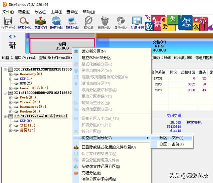This screenshot has width=213, height=183.
Task: Open the 磁盘(D) menu
Action: [24, 12]
